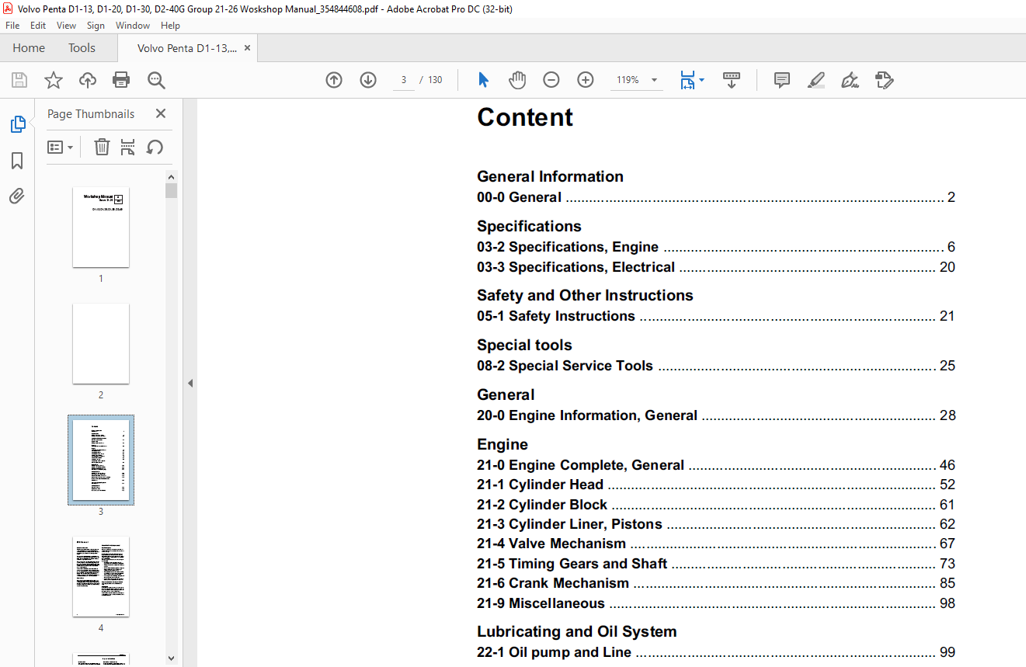Collapse the navigation pane arrow

[x=190, y=383]
